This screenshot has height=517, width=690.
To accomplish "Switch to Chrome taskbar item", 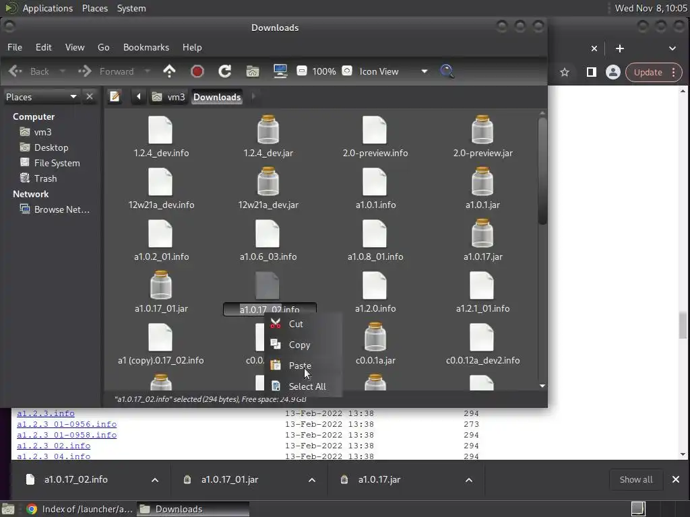I will point(80,509).
